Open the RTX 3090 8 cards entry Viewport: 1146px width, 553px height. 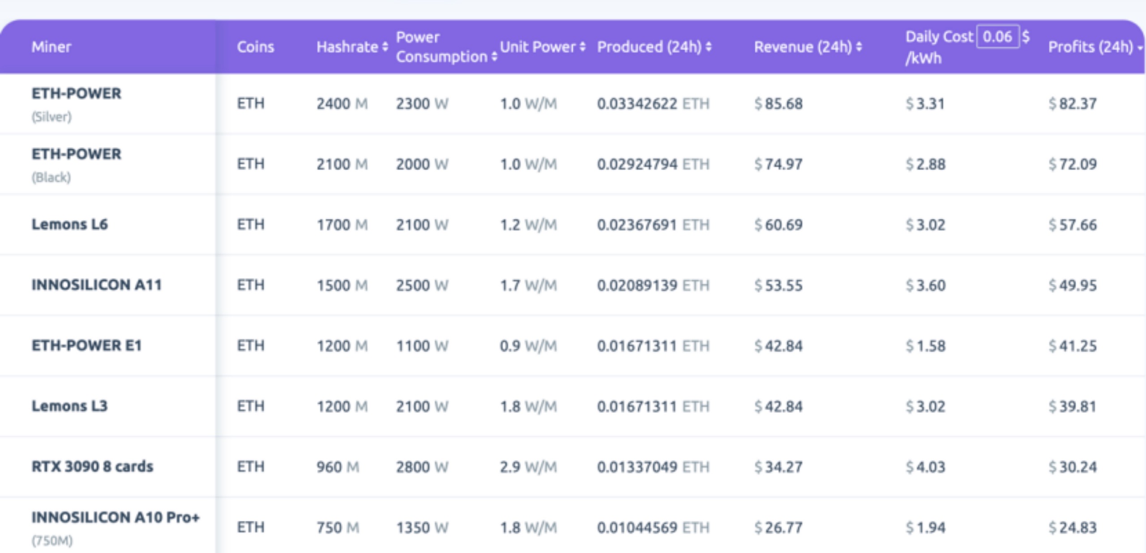click(x=92, y=467)
